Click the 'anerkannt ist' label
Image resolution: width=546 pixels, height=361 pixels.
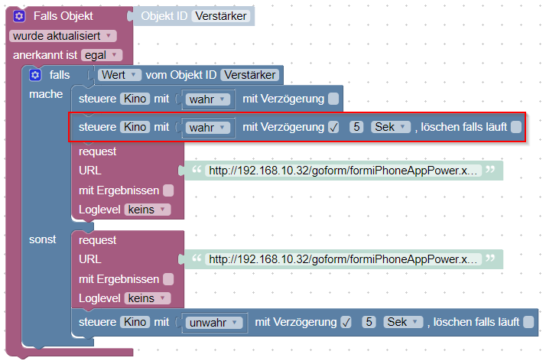tap(45, 55)
